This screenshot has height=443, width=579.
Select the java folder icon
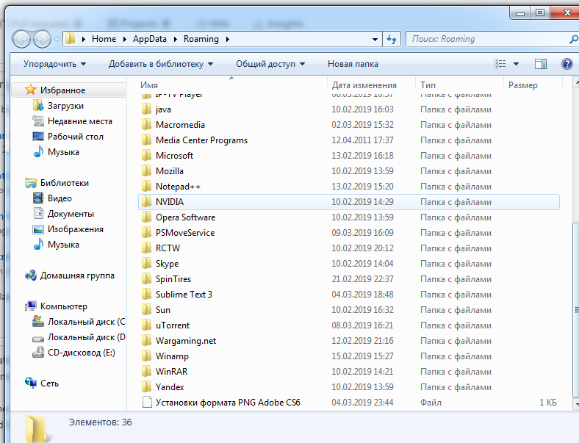147,109
